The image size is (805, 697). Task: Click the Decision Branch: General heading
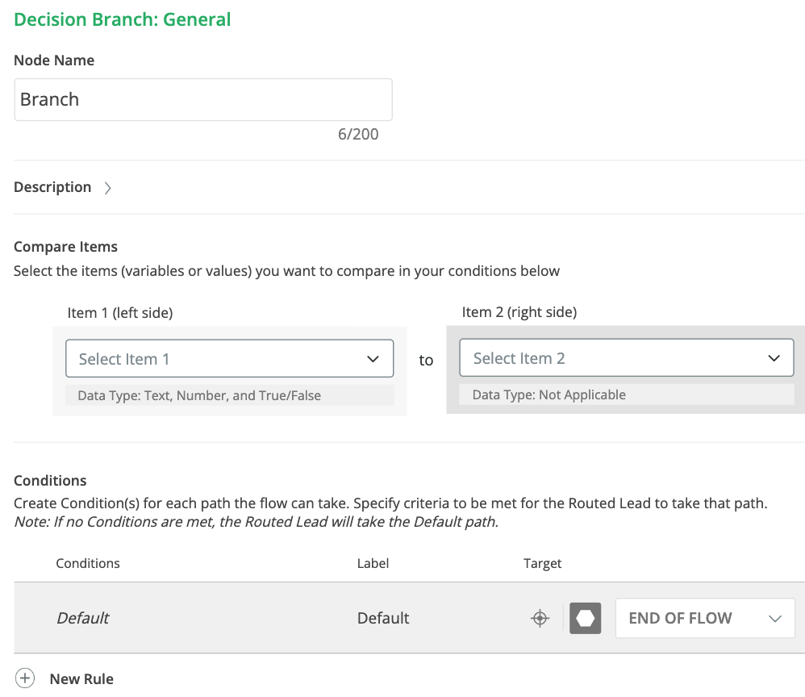click(123, 19)
